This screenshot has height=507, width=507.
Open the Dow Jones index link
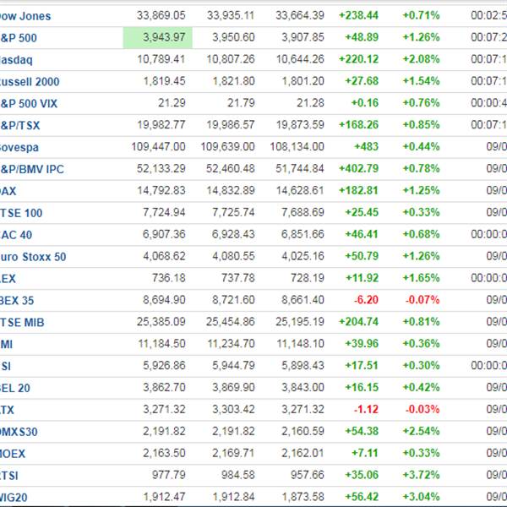tap(25, 16)
